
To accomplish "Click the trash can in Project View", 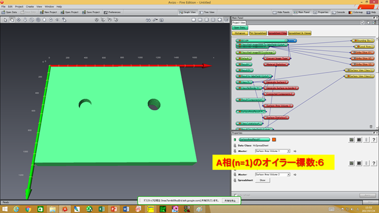I will click(371, 127).
